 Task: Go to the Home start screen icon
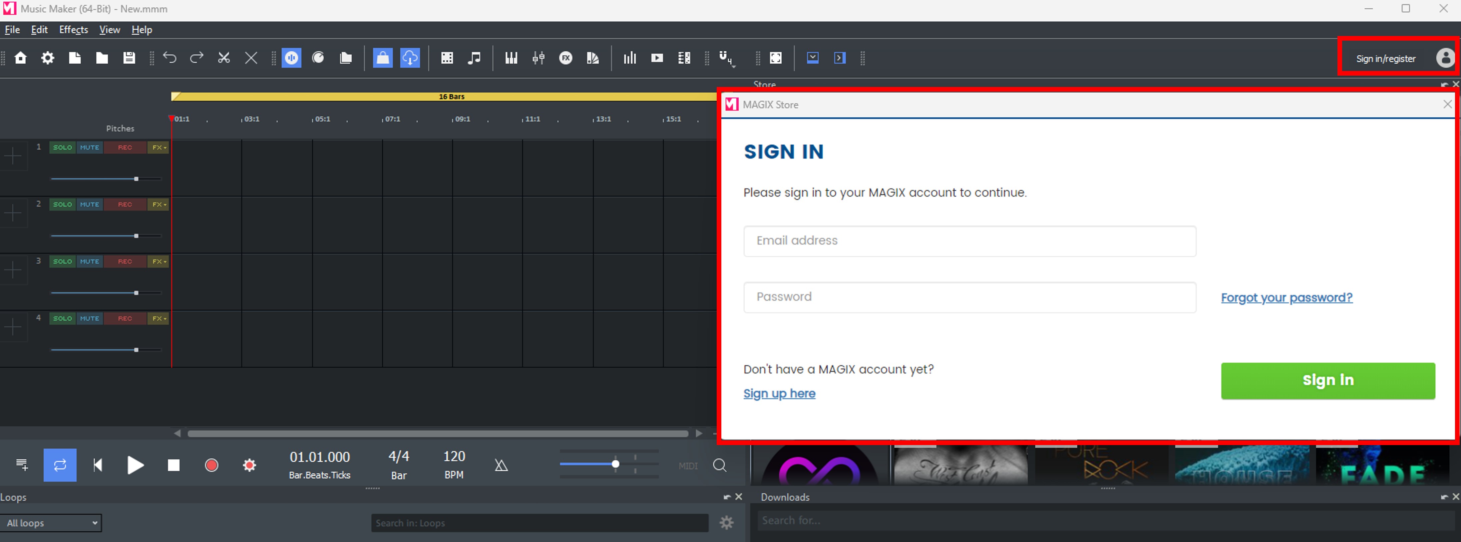(x=20, y=58)
